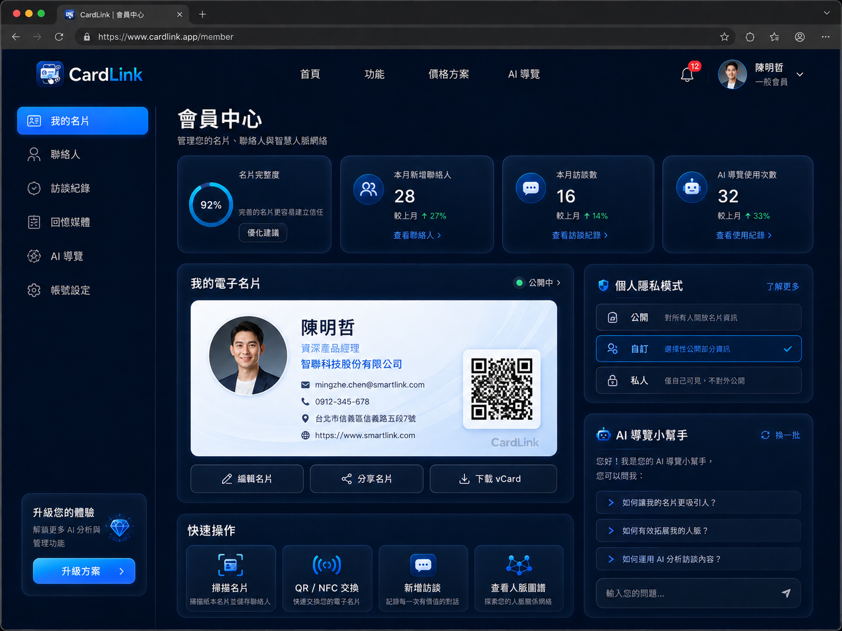
Task: Open a new browser tab
Action: (202, 15)
